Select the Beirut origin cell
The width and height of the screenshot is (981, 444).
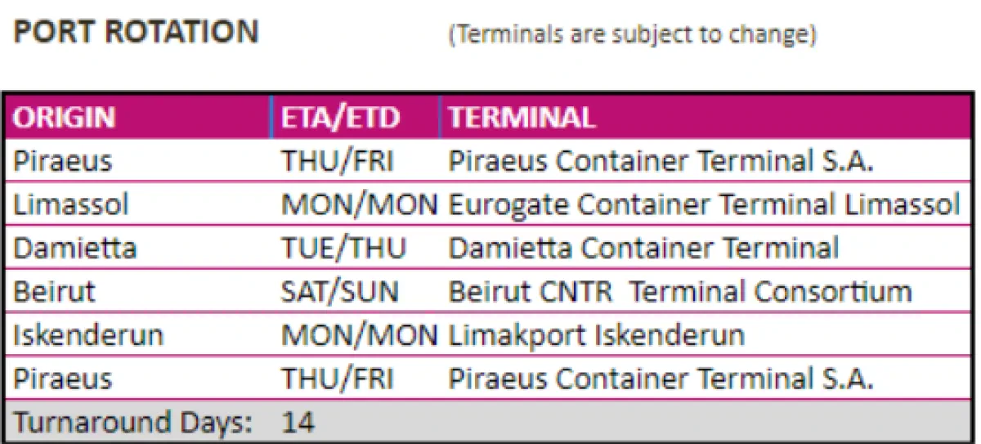point(55,291)
